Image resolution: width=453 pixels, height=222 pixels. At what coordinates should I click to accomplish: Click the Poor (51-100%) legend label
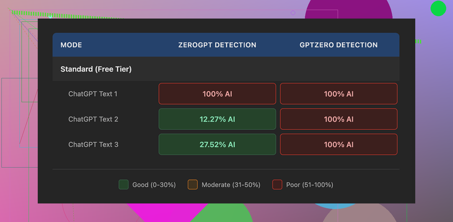[x=310, y=185]
